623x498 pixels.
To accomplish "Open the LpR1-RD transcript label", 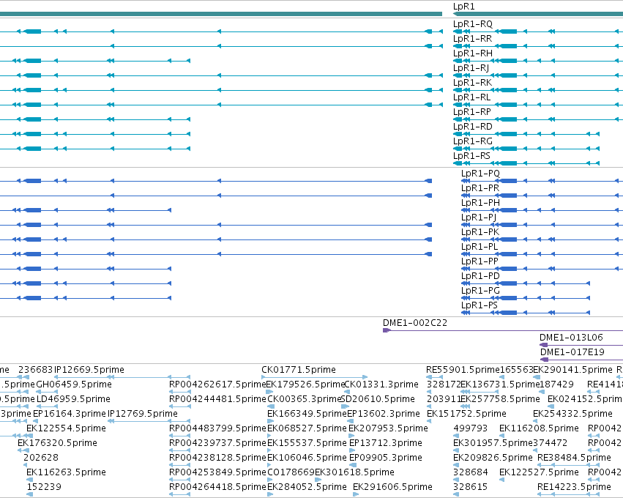I will [x=473, y=127].
